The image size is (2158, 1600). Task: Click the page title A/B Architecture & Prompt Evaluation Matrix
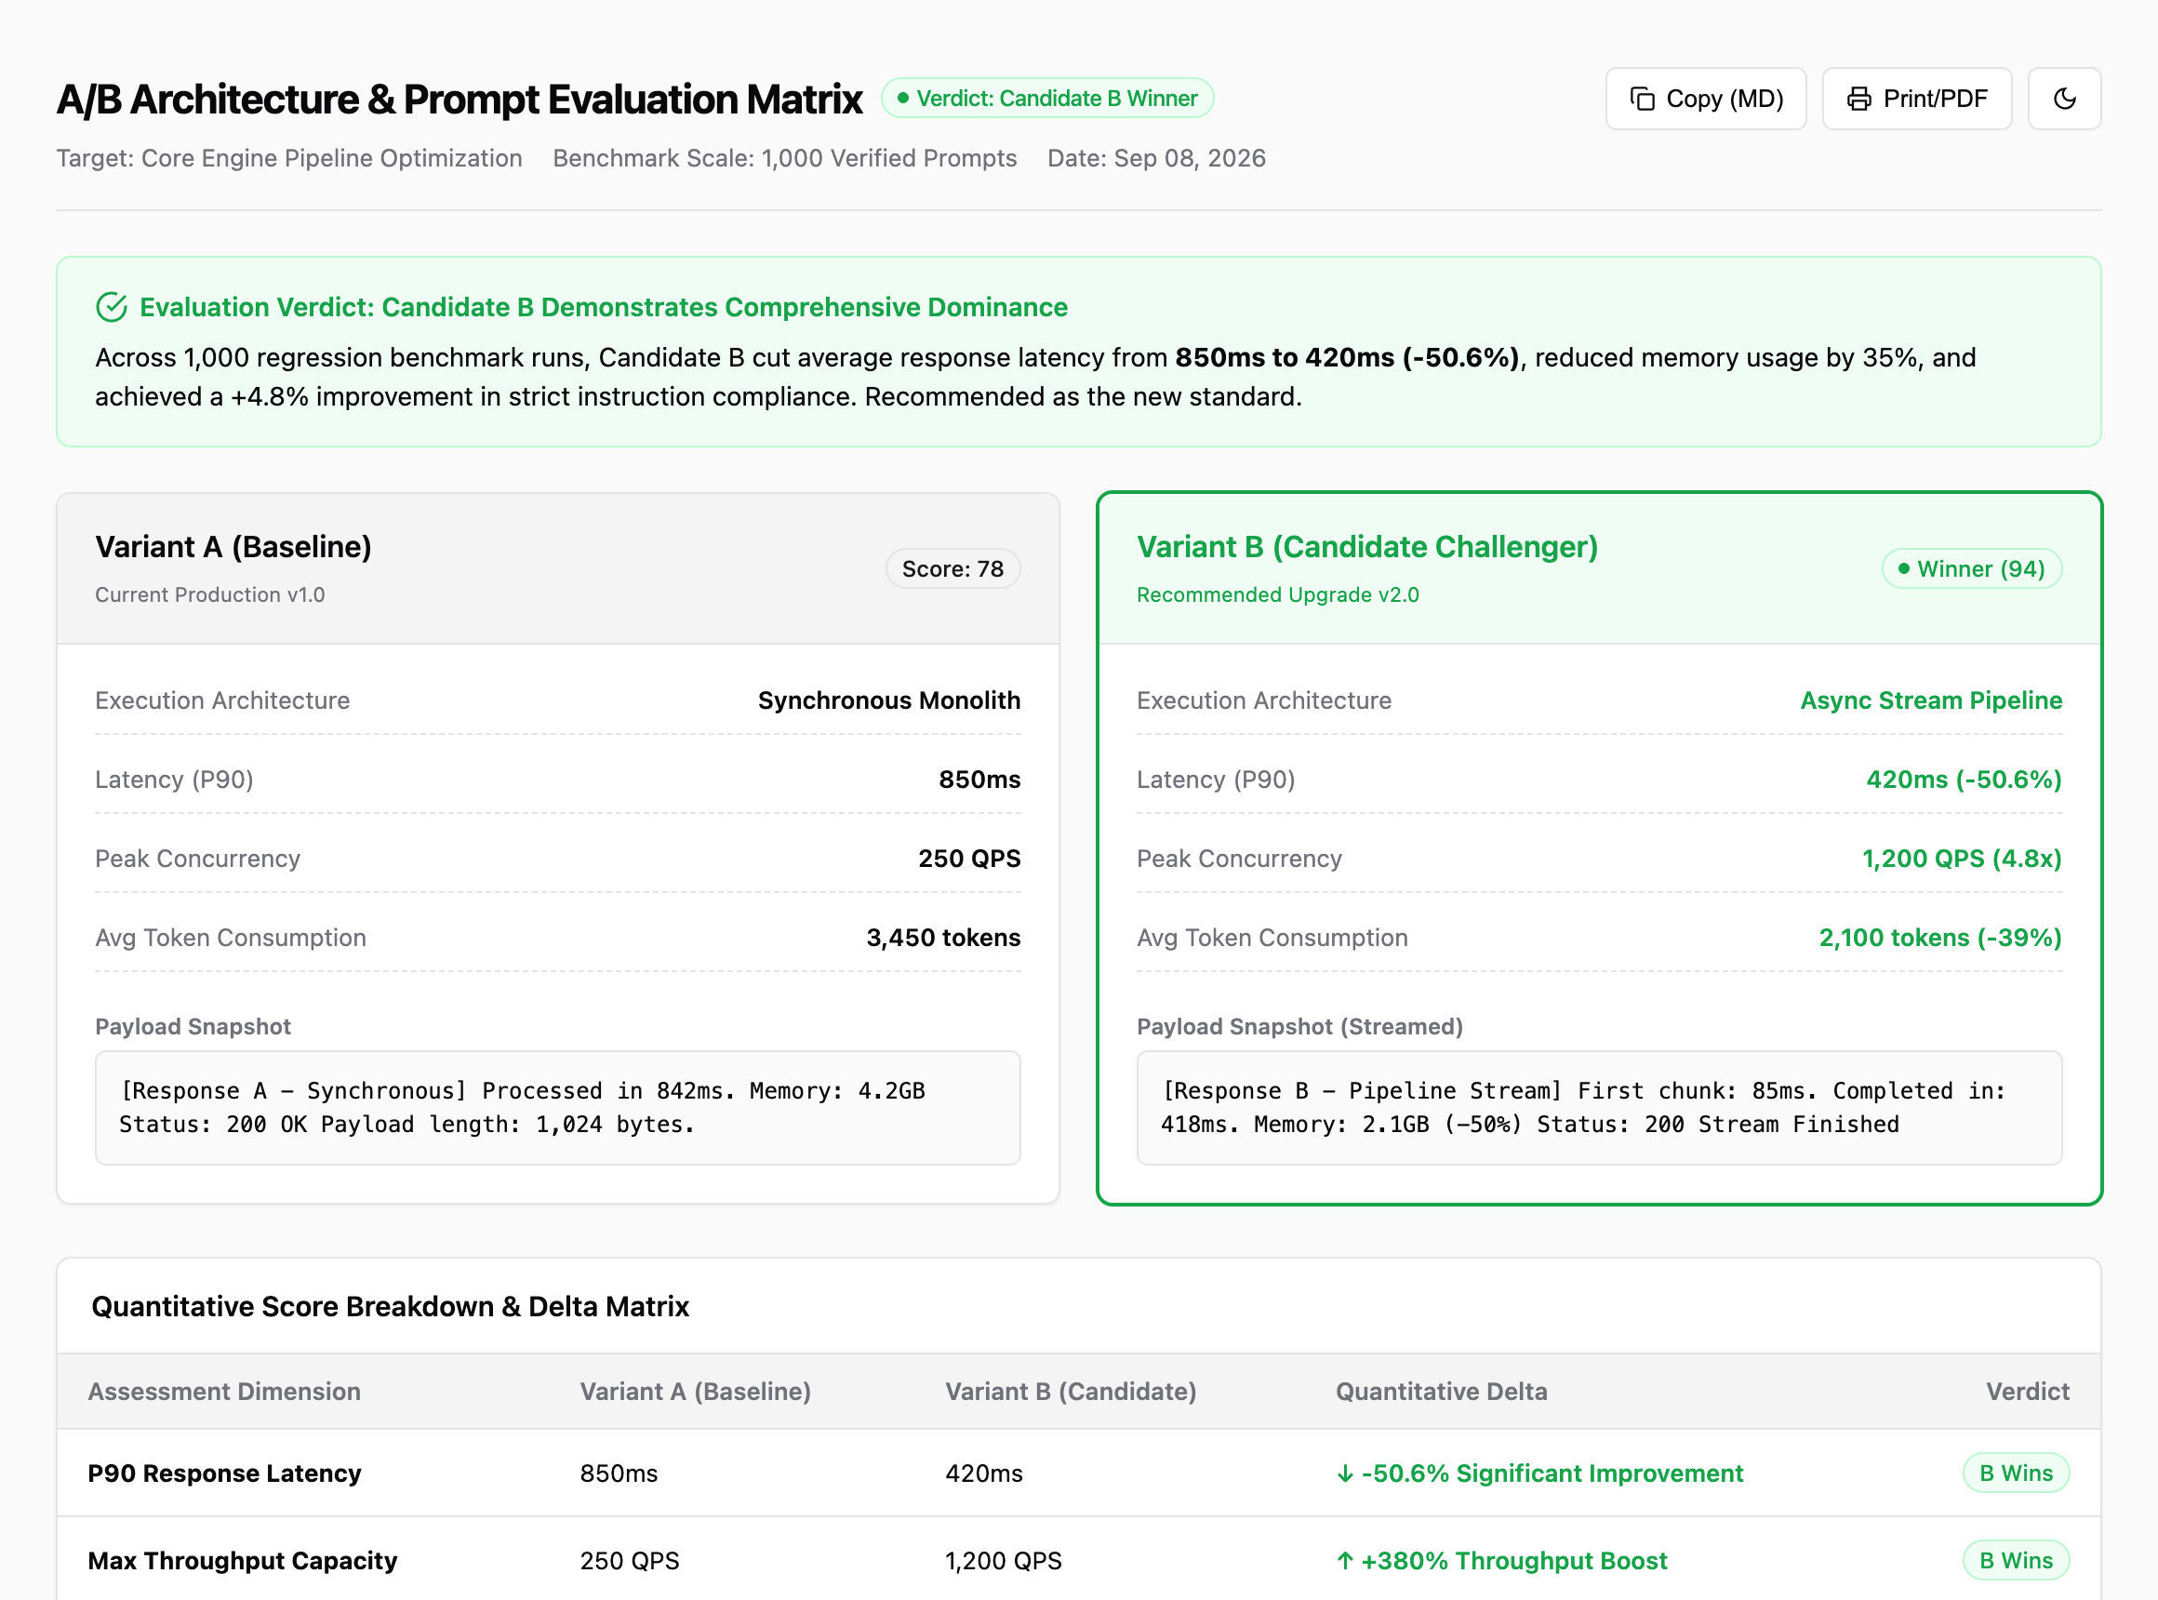click(460, 99)
